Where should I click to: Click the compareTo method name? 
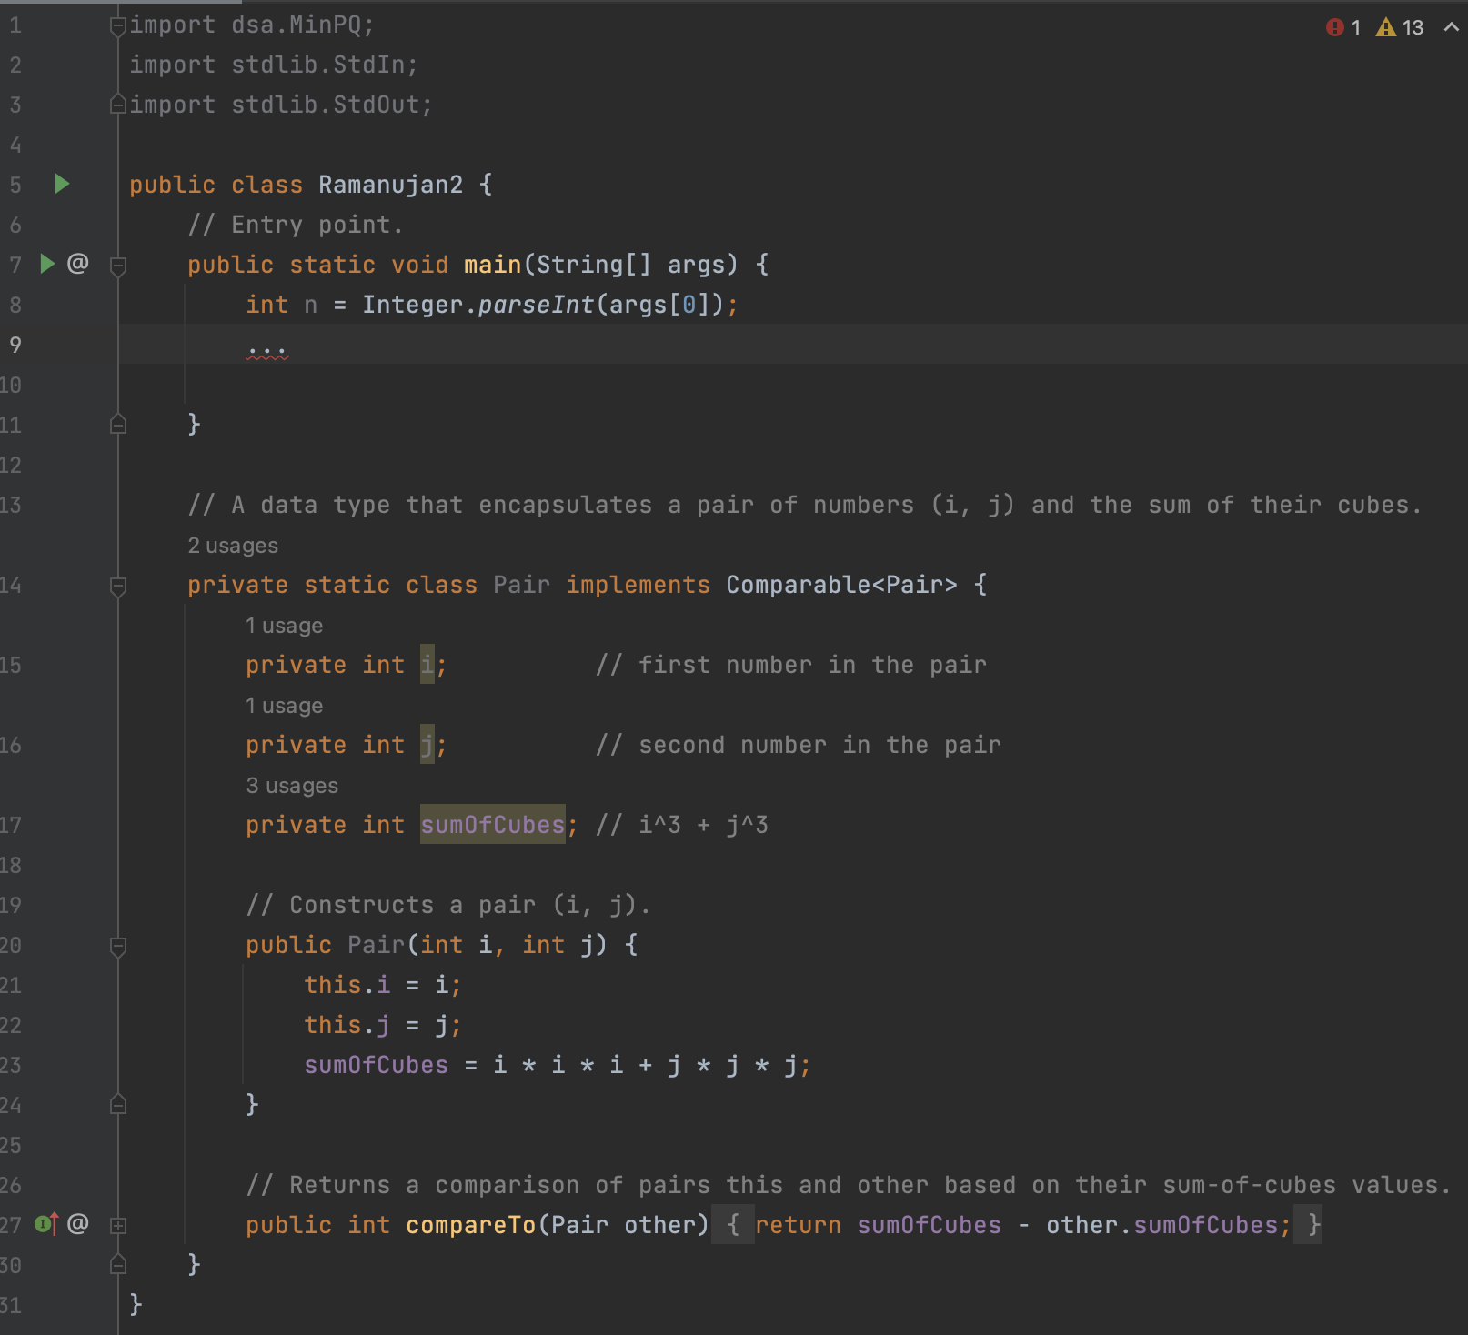[x=470, y=1225]
